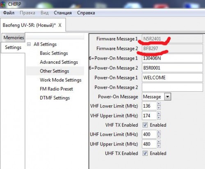
Task: Toggle the VHF TX Enabled checkbox
Action: (145, 125)
